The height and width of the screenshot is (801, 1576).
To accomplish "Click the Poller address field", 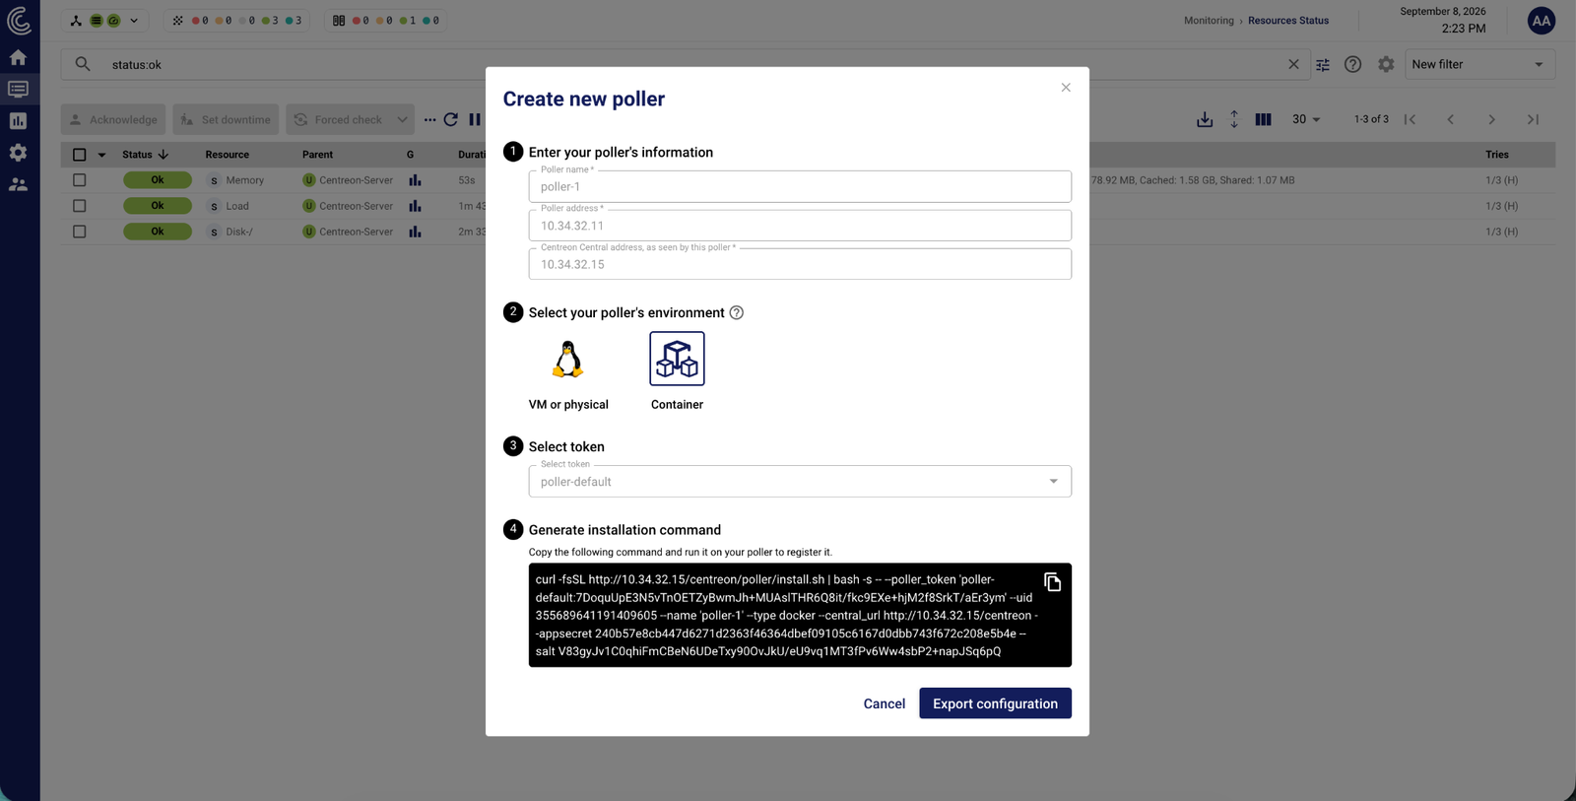I will [x=800, y=226].
